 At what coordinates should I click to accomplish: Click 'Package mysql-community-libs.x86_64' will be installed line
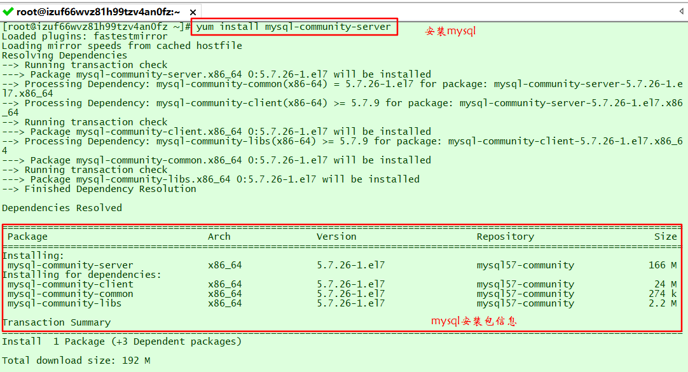point(210,179)
